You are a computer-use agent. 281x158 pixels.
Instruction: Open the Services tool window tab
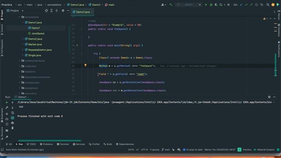[79, 144]
